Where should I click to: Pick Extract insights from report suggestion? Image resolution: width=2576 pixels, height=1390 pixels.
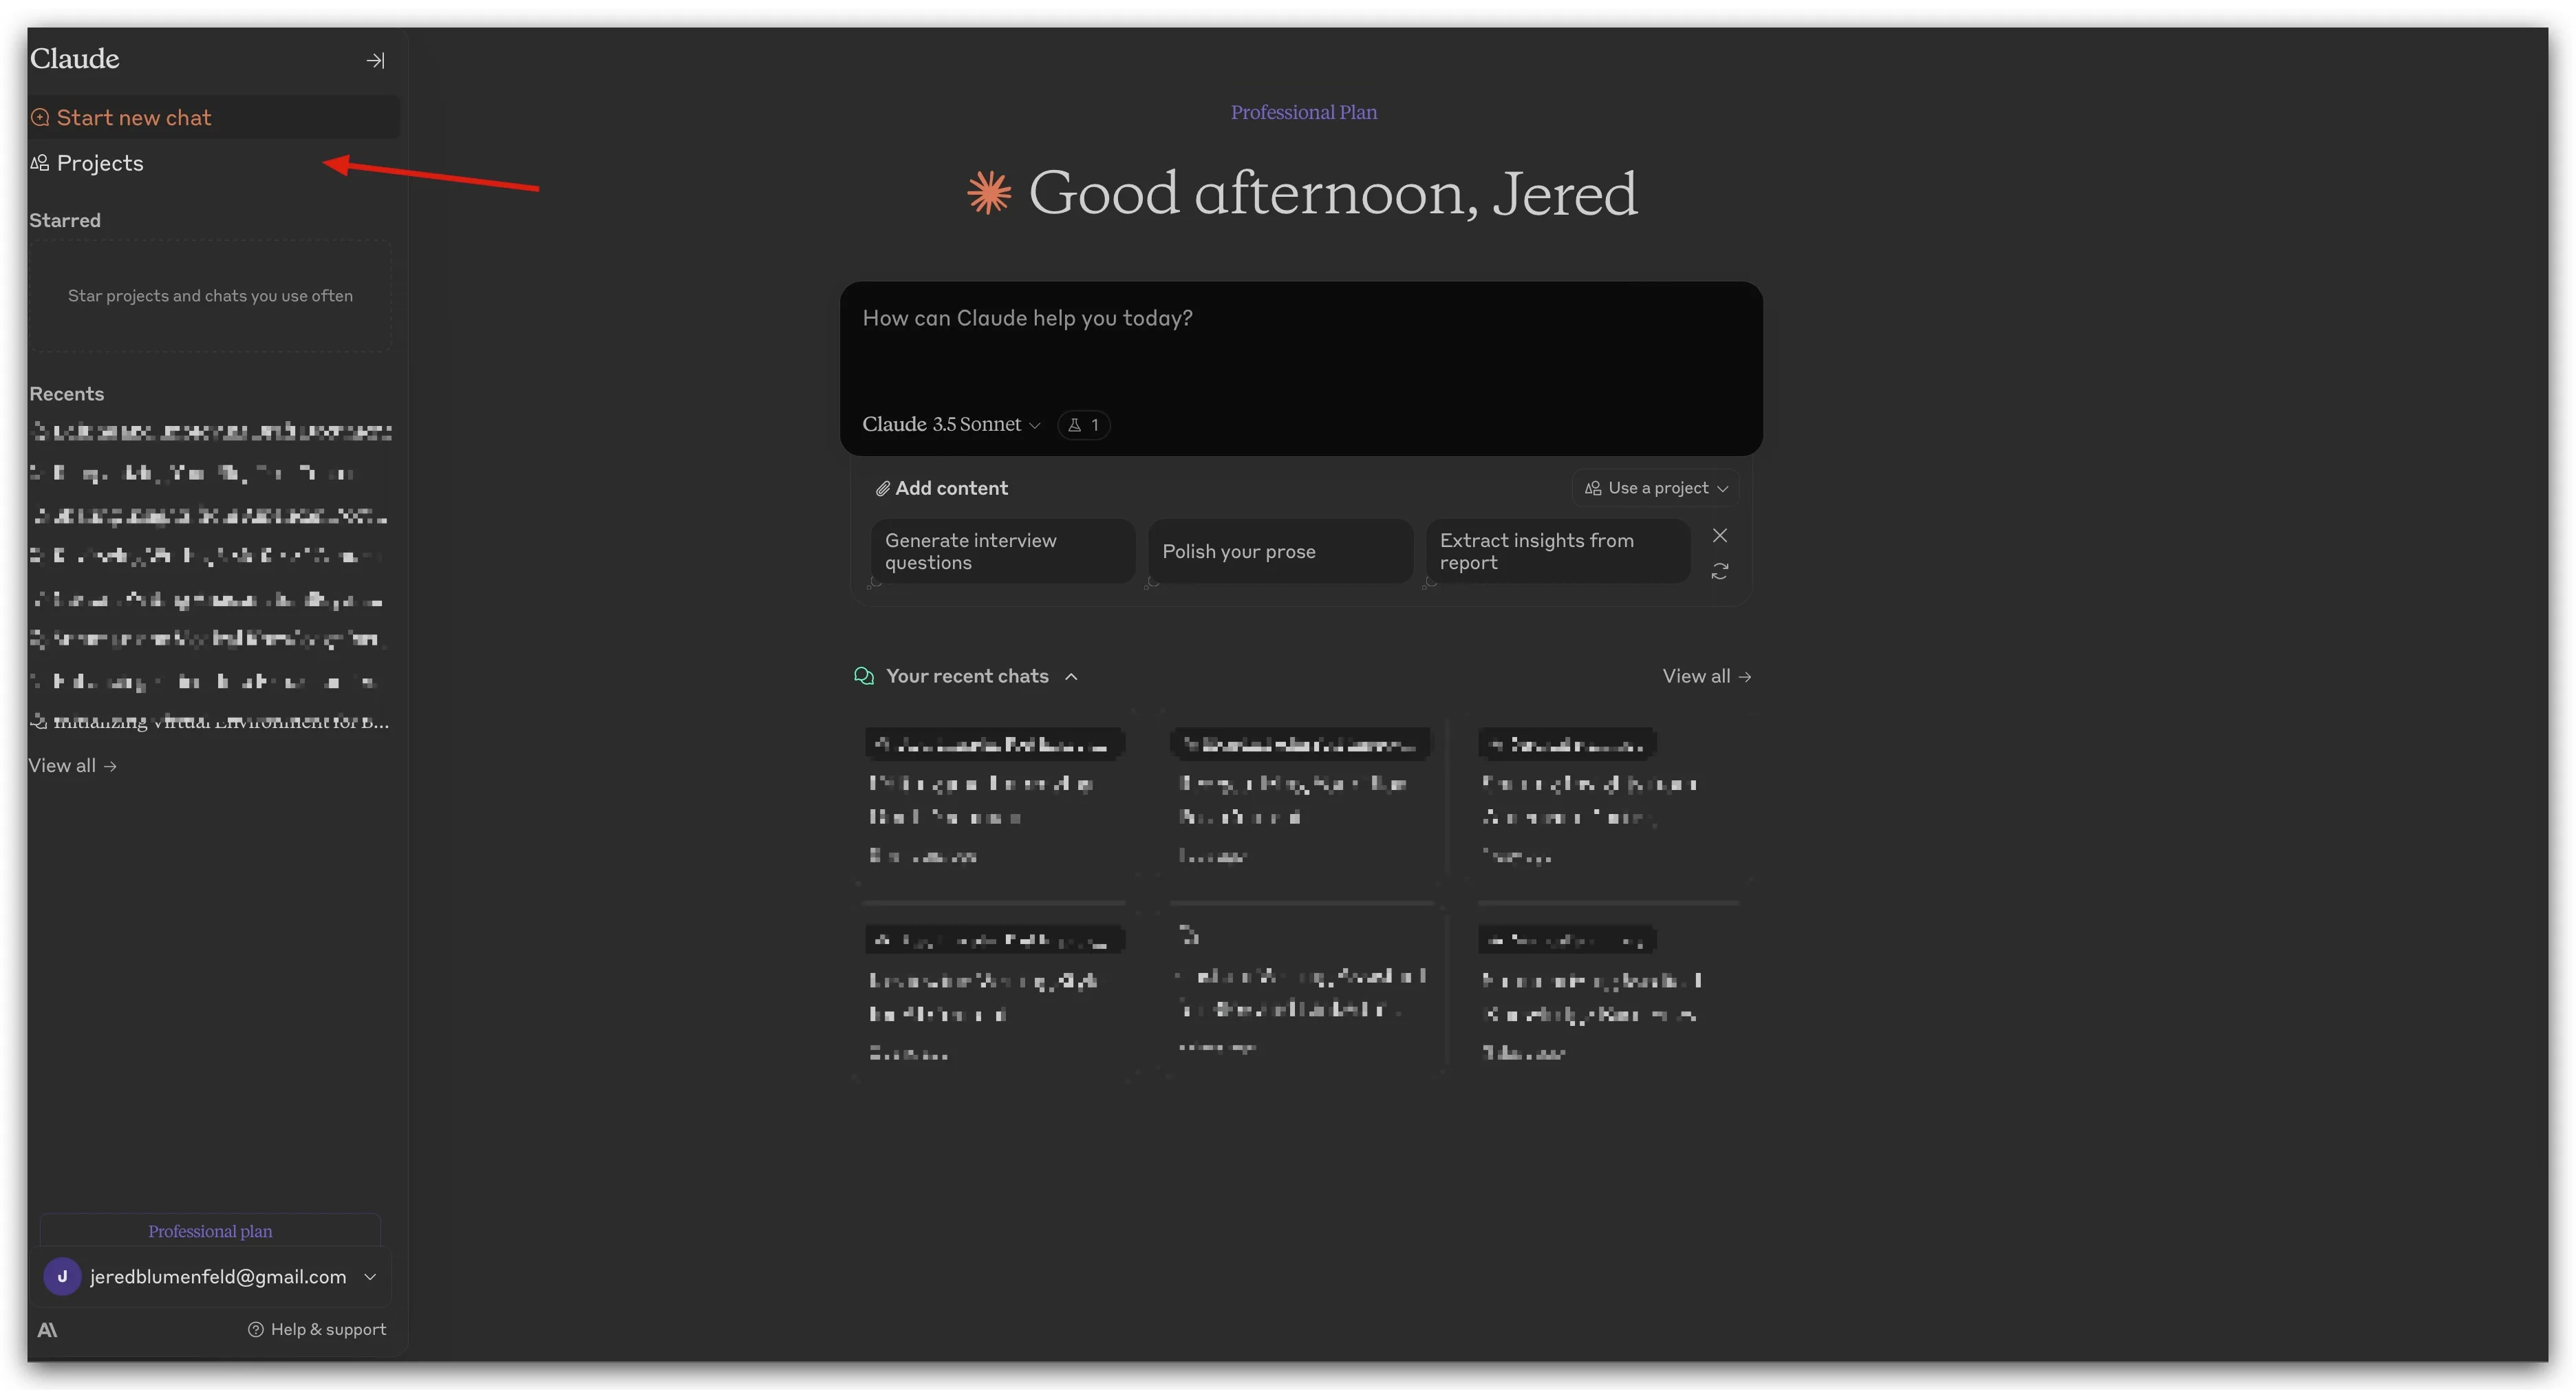click(1556, 551)
